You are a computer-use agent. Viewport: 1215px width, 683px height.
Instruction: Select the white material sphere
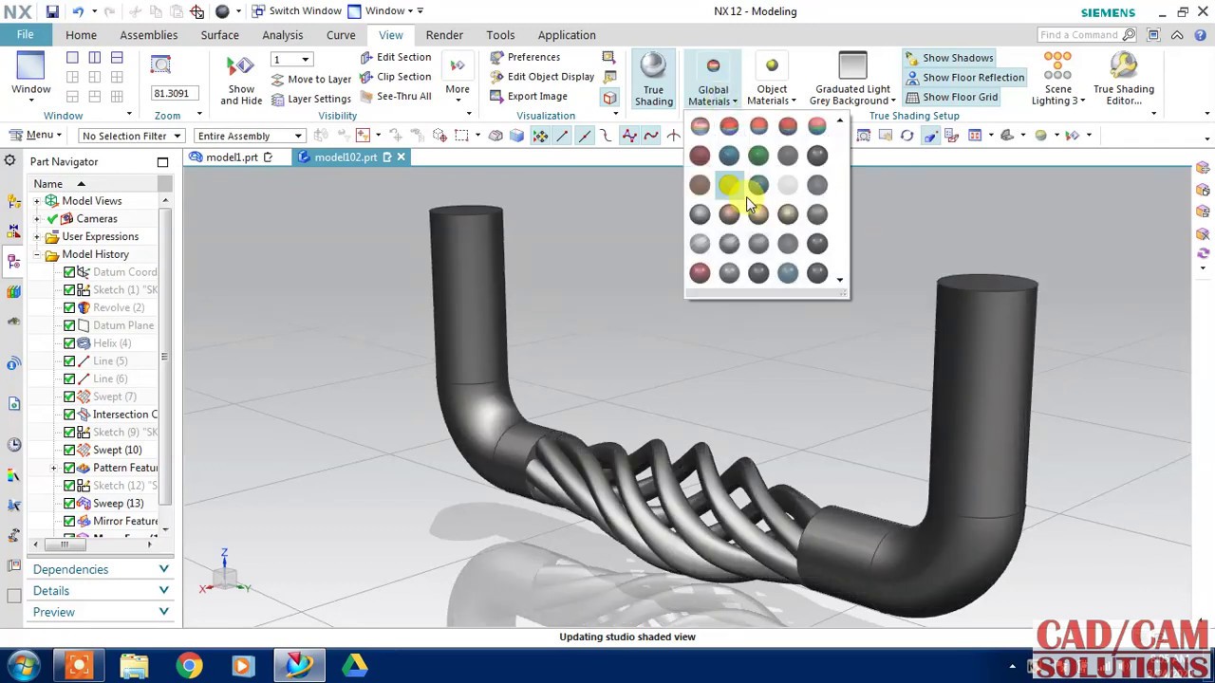click(x=788, y=185)
